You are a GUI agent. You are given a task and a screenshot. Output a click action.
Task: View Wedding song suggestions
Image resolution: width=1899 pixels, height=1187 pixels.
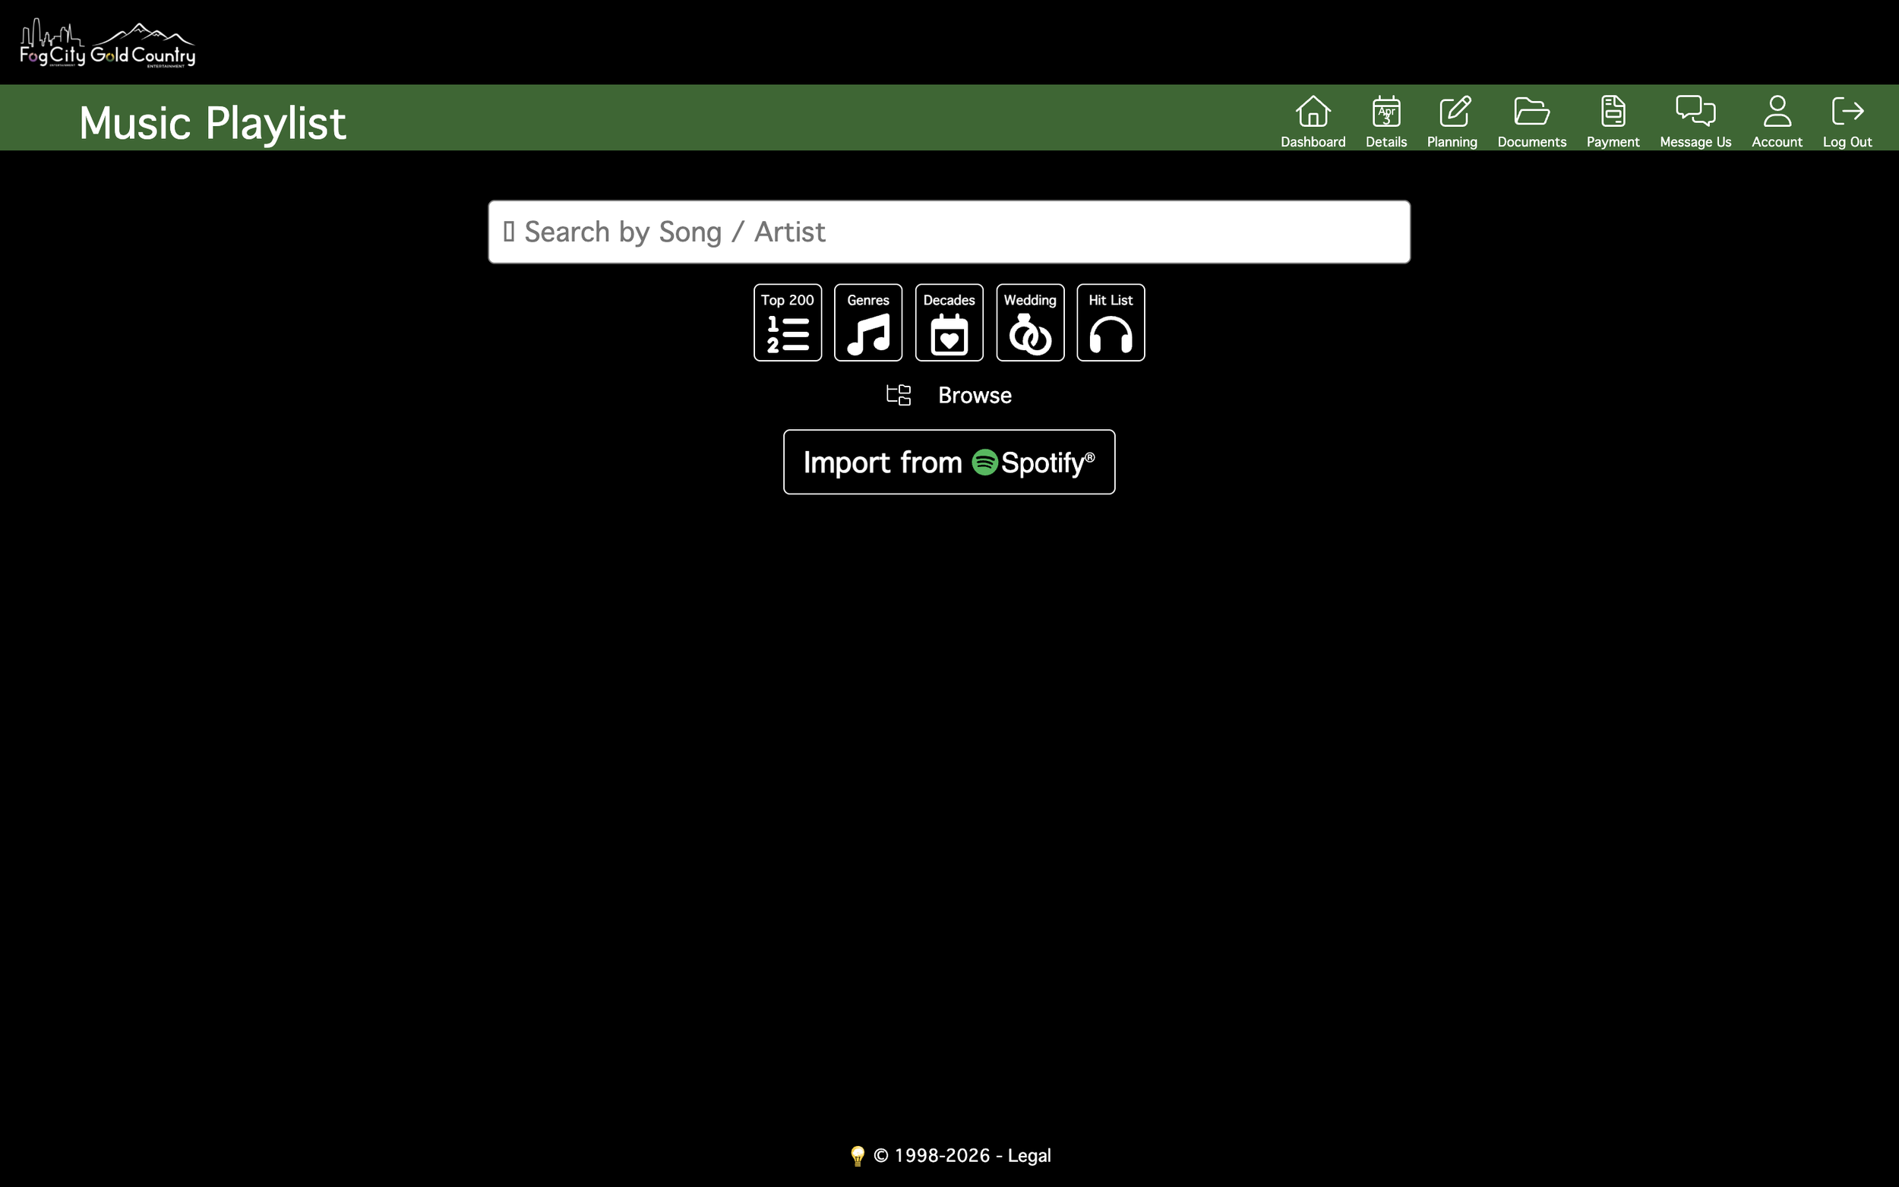[1029, 322]
